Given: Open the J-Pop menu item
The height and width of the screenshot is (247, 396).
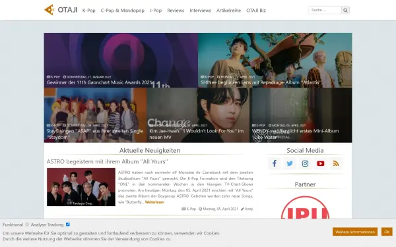Looking at the screenshot, I should [x=156, y=11].
